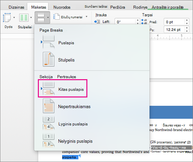Click the horizontal ruler mark 4
This screenshot has width=193, height=162.
tap(157, 36)
